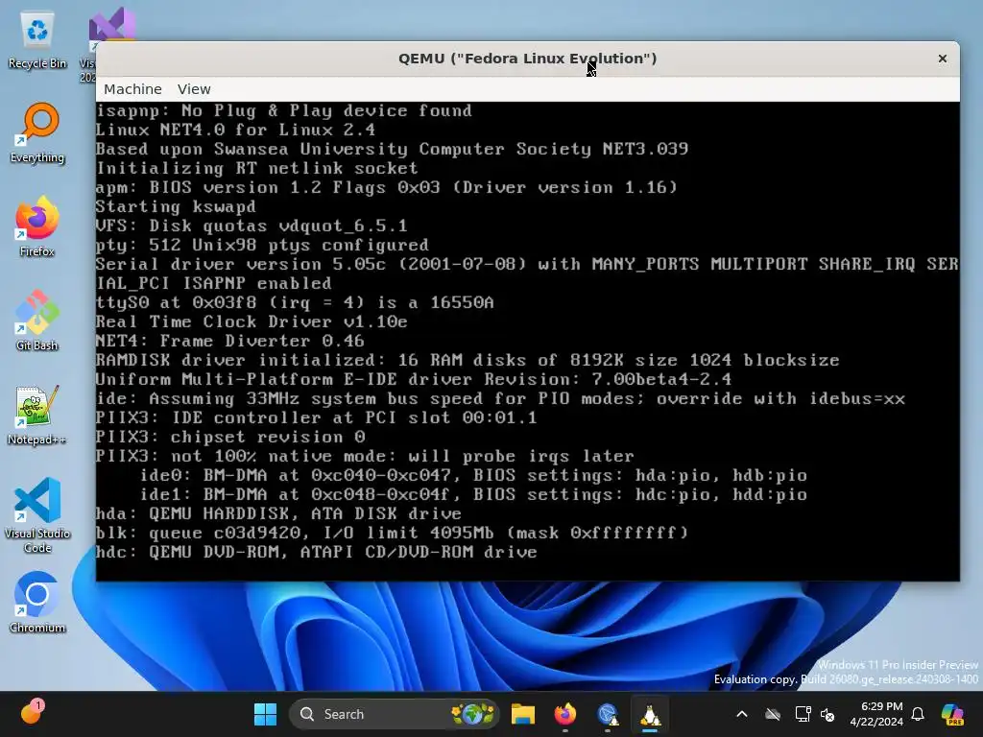Launch Visual Studio Code from the desktop
This screenshot has height=737, width=983.
click(x=37, y=515)
